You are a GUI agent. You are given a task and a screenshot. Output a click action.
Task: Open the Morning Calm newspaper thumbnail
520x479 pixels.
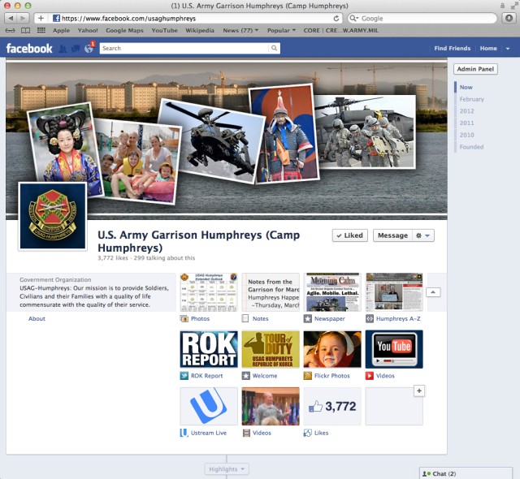(x=332, y=292)
